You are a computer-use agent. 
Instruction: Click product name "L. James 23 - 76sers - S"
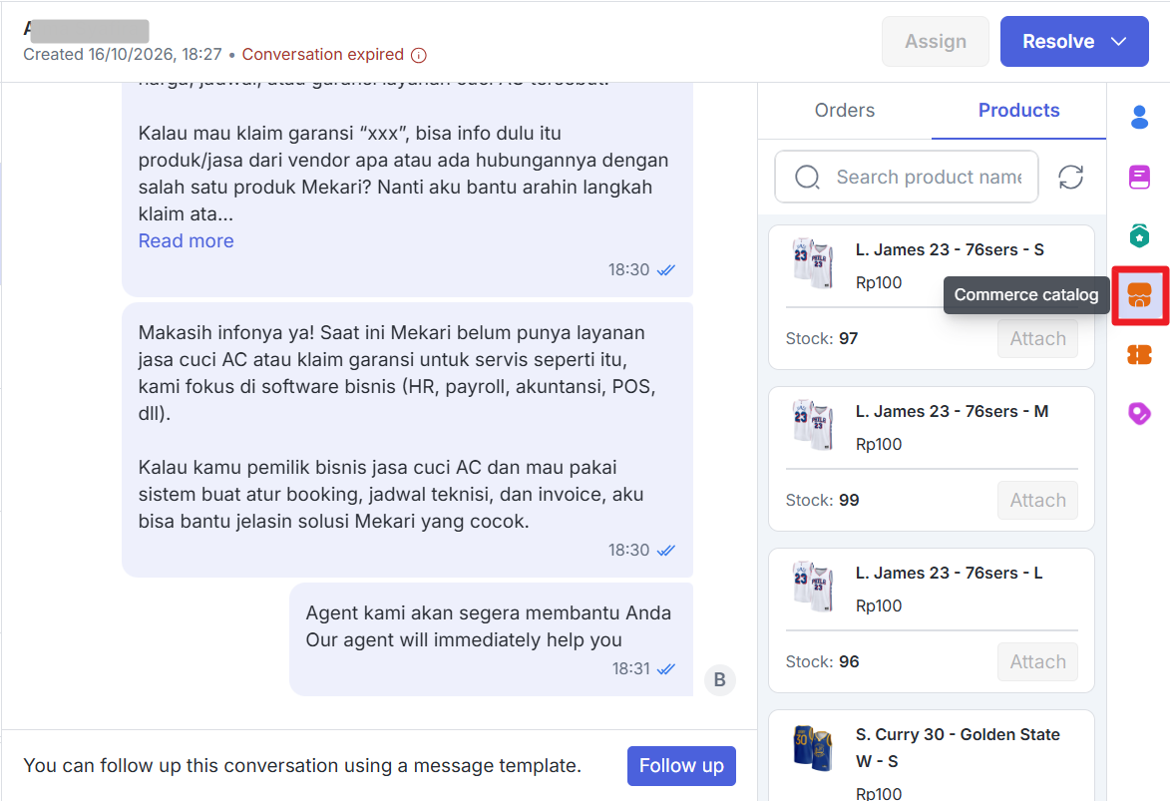950,250
